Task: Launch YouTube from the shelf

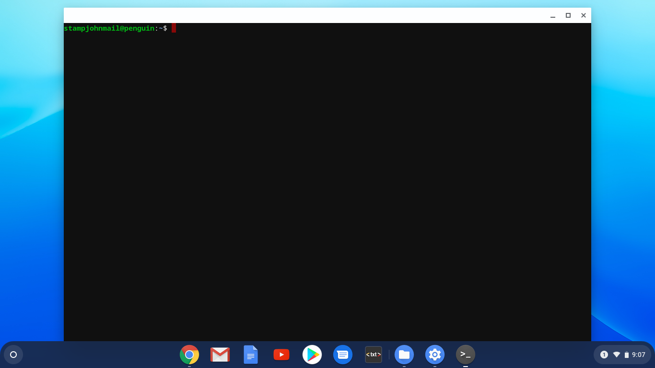Action: pos(281,355)
